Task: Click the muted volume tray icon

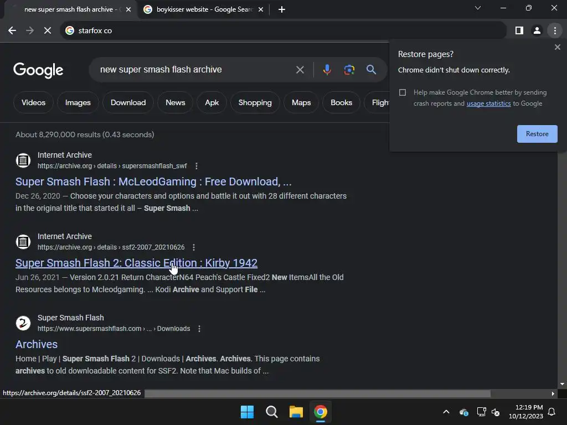Action: point(496,412)
